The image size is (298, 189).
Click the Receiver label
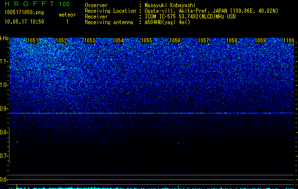pos(96,17)
